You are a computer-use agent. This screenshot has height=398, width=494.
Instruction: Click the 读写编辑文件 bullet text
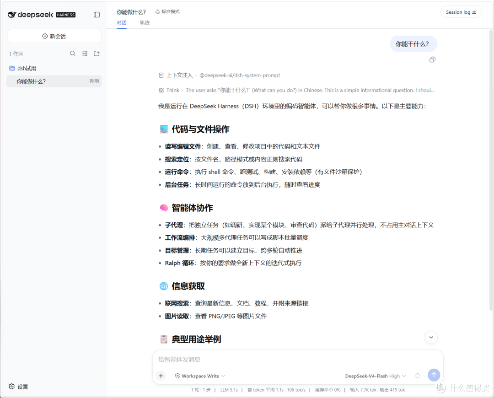pyautogui.click(x=242, y=146)
